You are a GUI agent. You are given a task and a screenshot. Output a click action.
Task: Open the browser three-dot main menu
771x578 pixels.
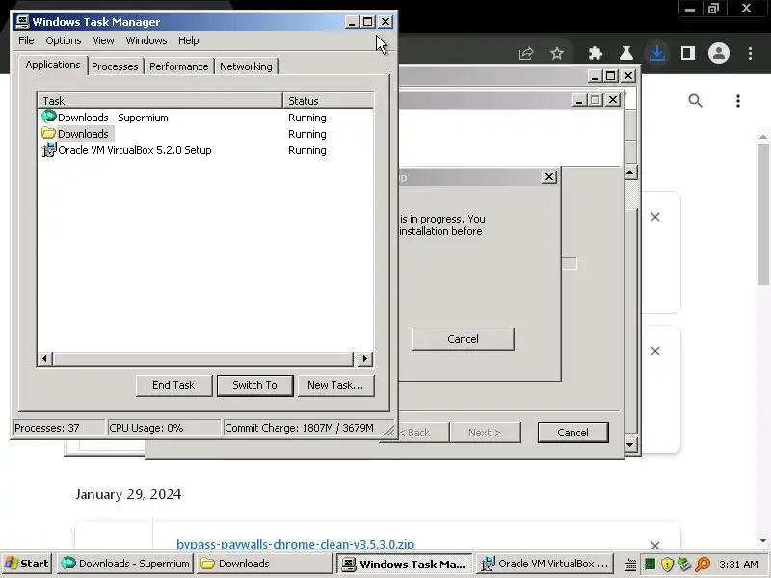point(750,53)
